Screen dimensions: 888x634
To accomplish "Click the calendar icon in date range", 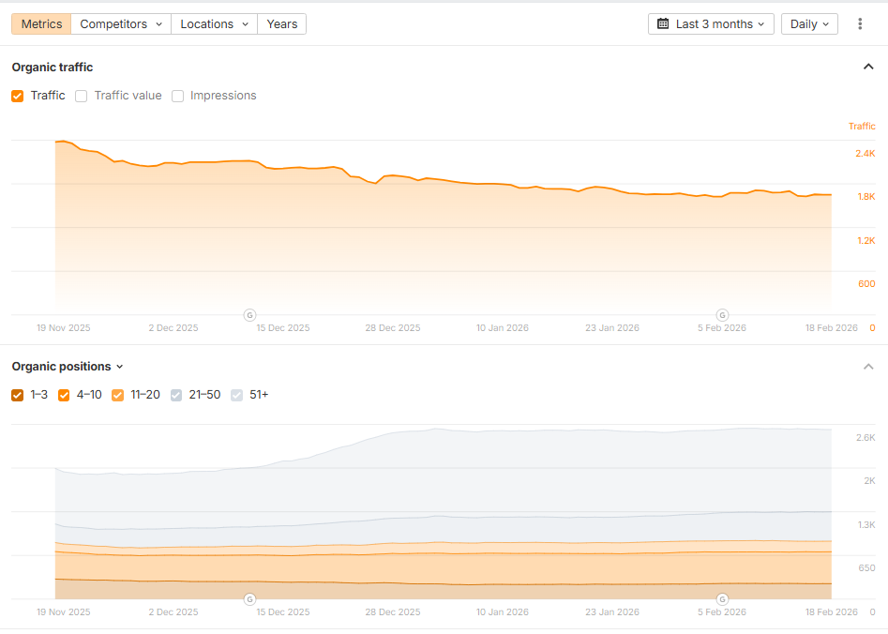I will point(663,24).
